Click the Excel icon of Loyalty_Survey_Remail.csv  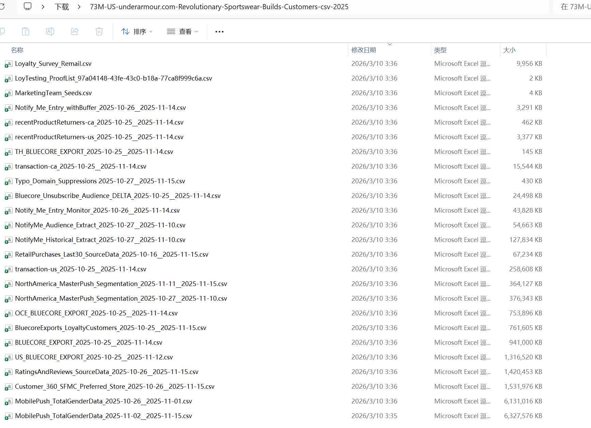click(x=9, y=64)
